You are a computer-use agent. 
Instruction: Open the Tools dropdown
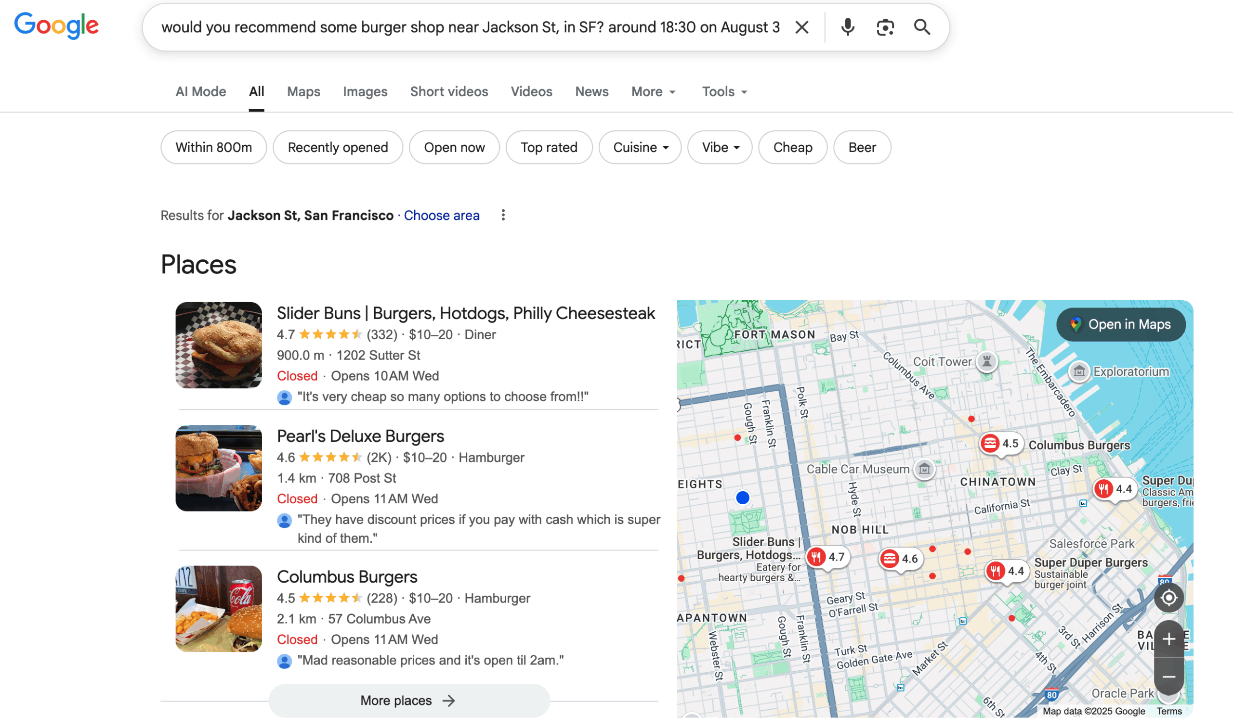pyautogui.click(x=724, y=92)
